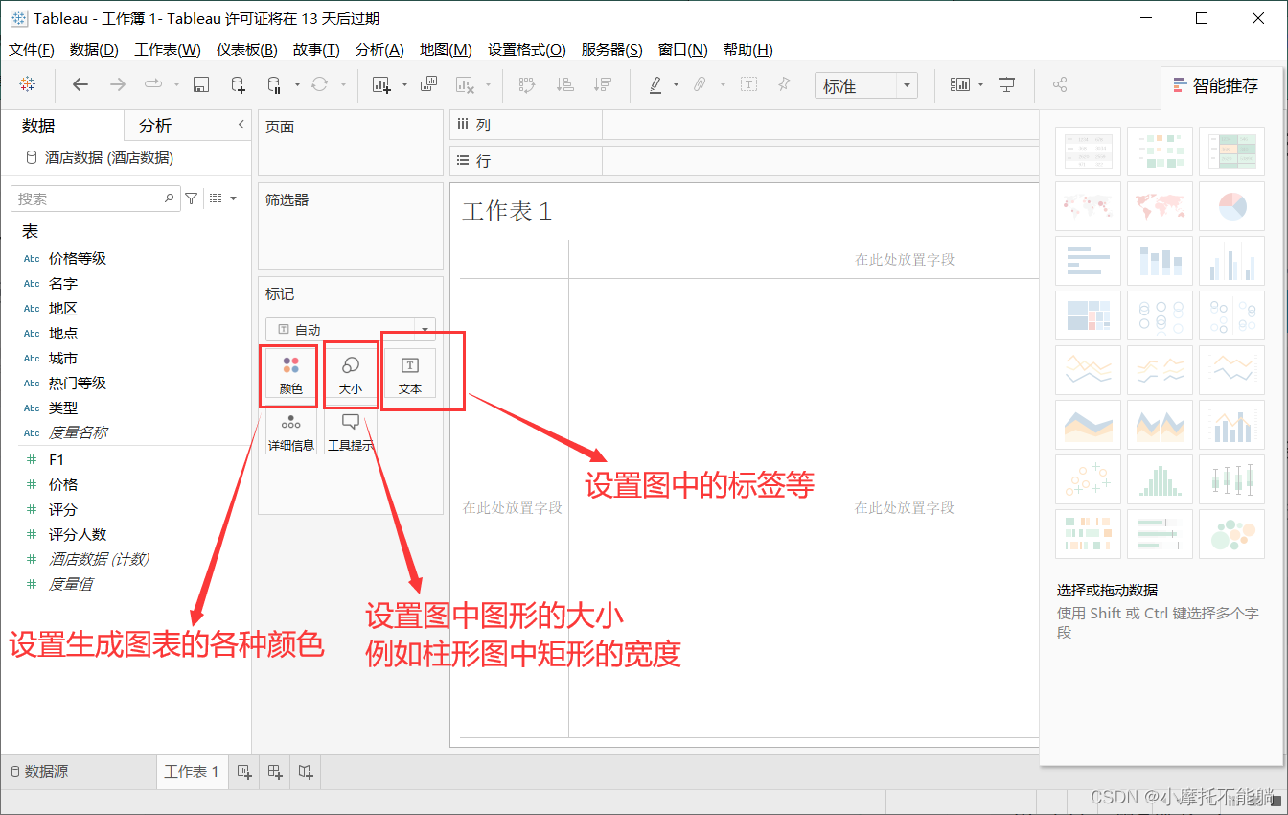1288x815 pixels.
Task: Select the 价格等级 field
Action: click(x=77, y=258)
